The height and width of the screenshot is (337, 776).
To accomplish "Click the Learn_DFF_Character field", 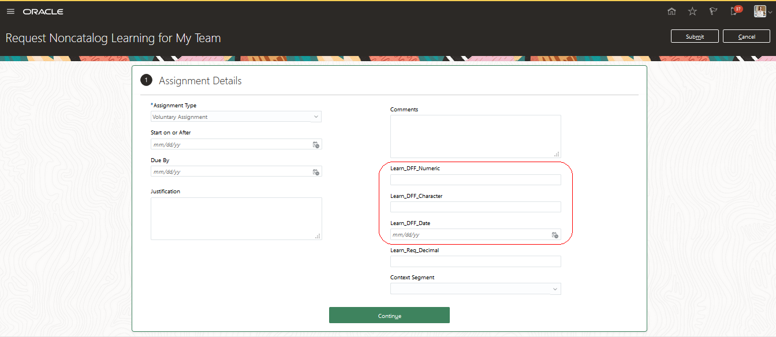I will point(475,207).
